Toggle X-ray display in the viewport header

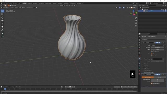[128, 8]
